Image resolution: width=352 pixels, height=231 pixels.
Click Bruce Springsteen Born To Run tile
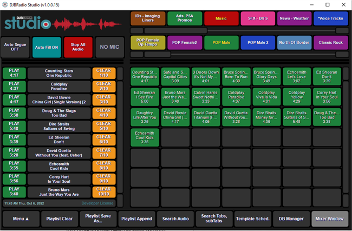click(x=236, y=76)
